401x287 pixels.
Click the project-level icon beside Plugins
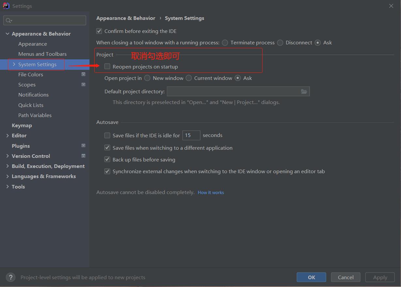(x=83, y=145)
